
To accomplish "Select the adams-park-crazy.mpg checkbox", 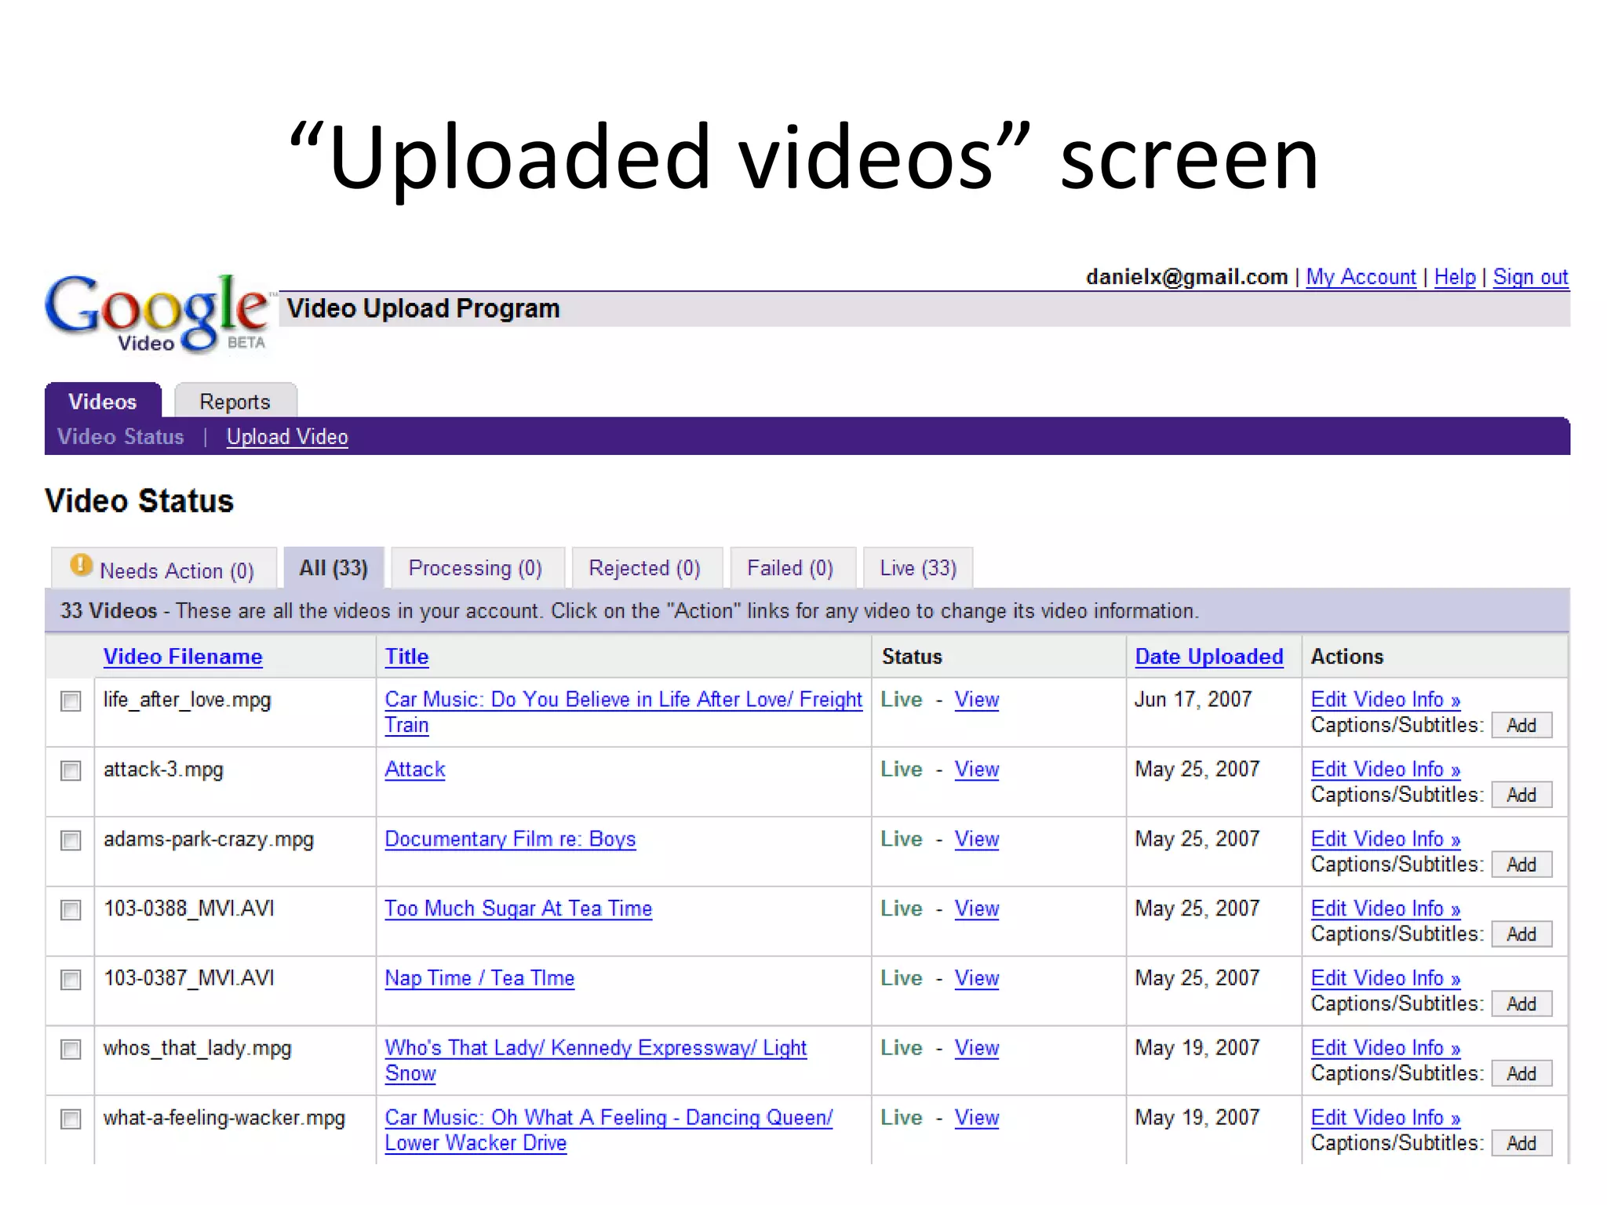I will (x=71, y=841).
